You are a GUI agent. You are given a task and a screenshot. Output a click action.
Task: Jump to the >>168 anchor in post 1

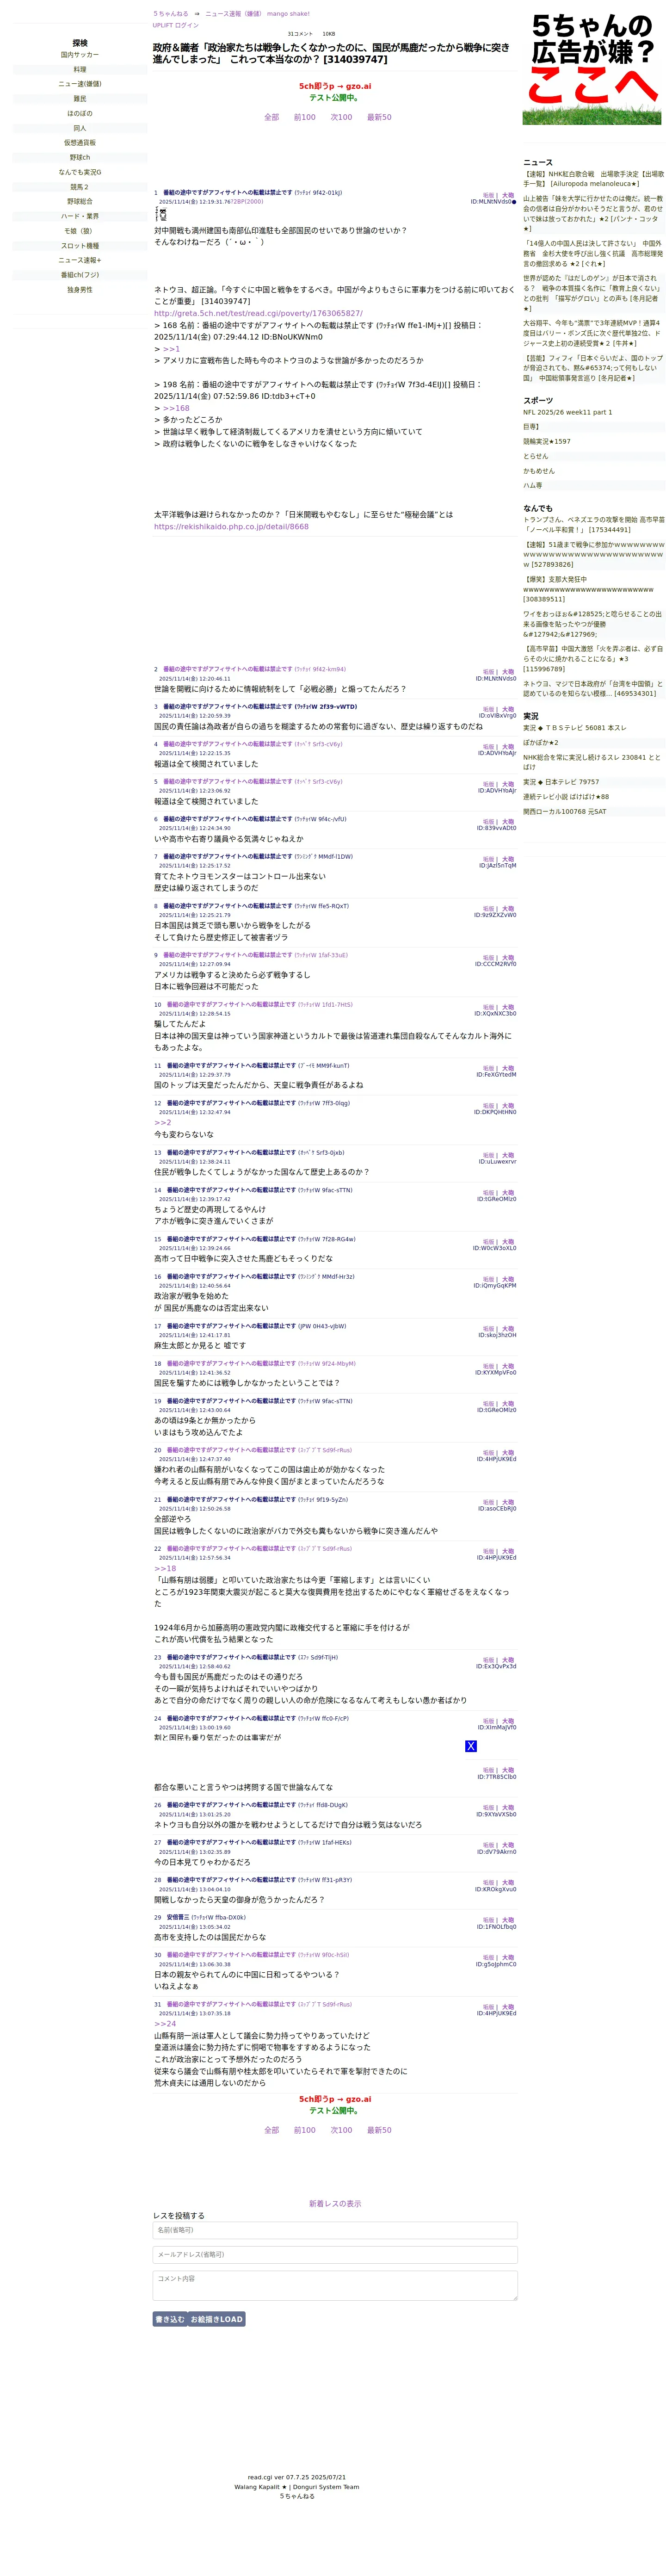tap(176, 408)
